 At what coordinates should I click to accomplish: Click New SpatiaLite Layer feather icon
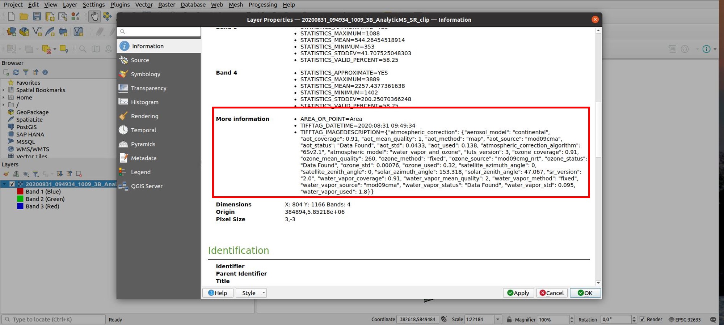tap(50, 32)
